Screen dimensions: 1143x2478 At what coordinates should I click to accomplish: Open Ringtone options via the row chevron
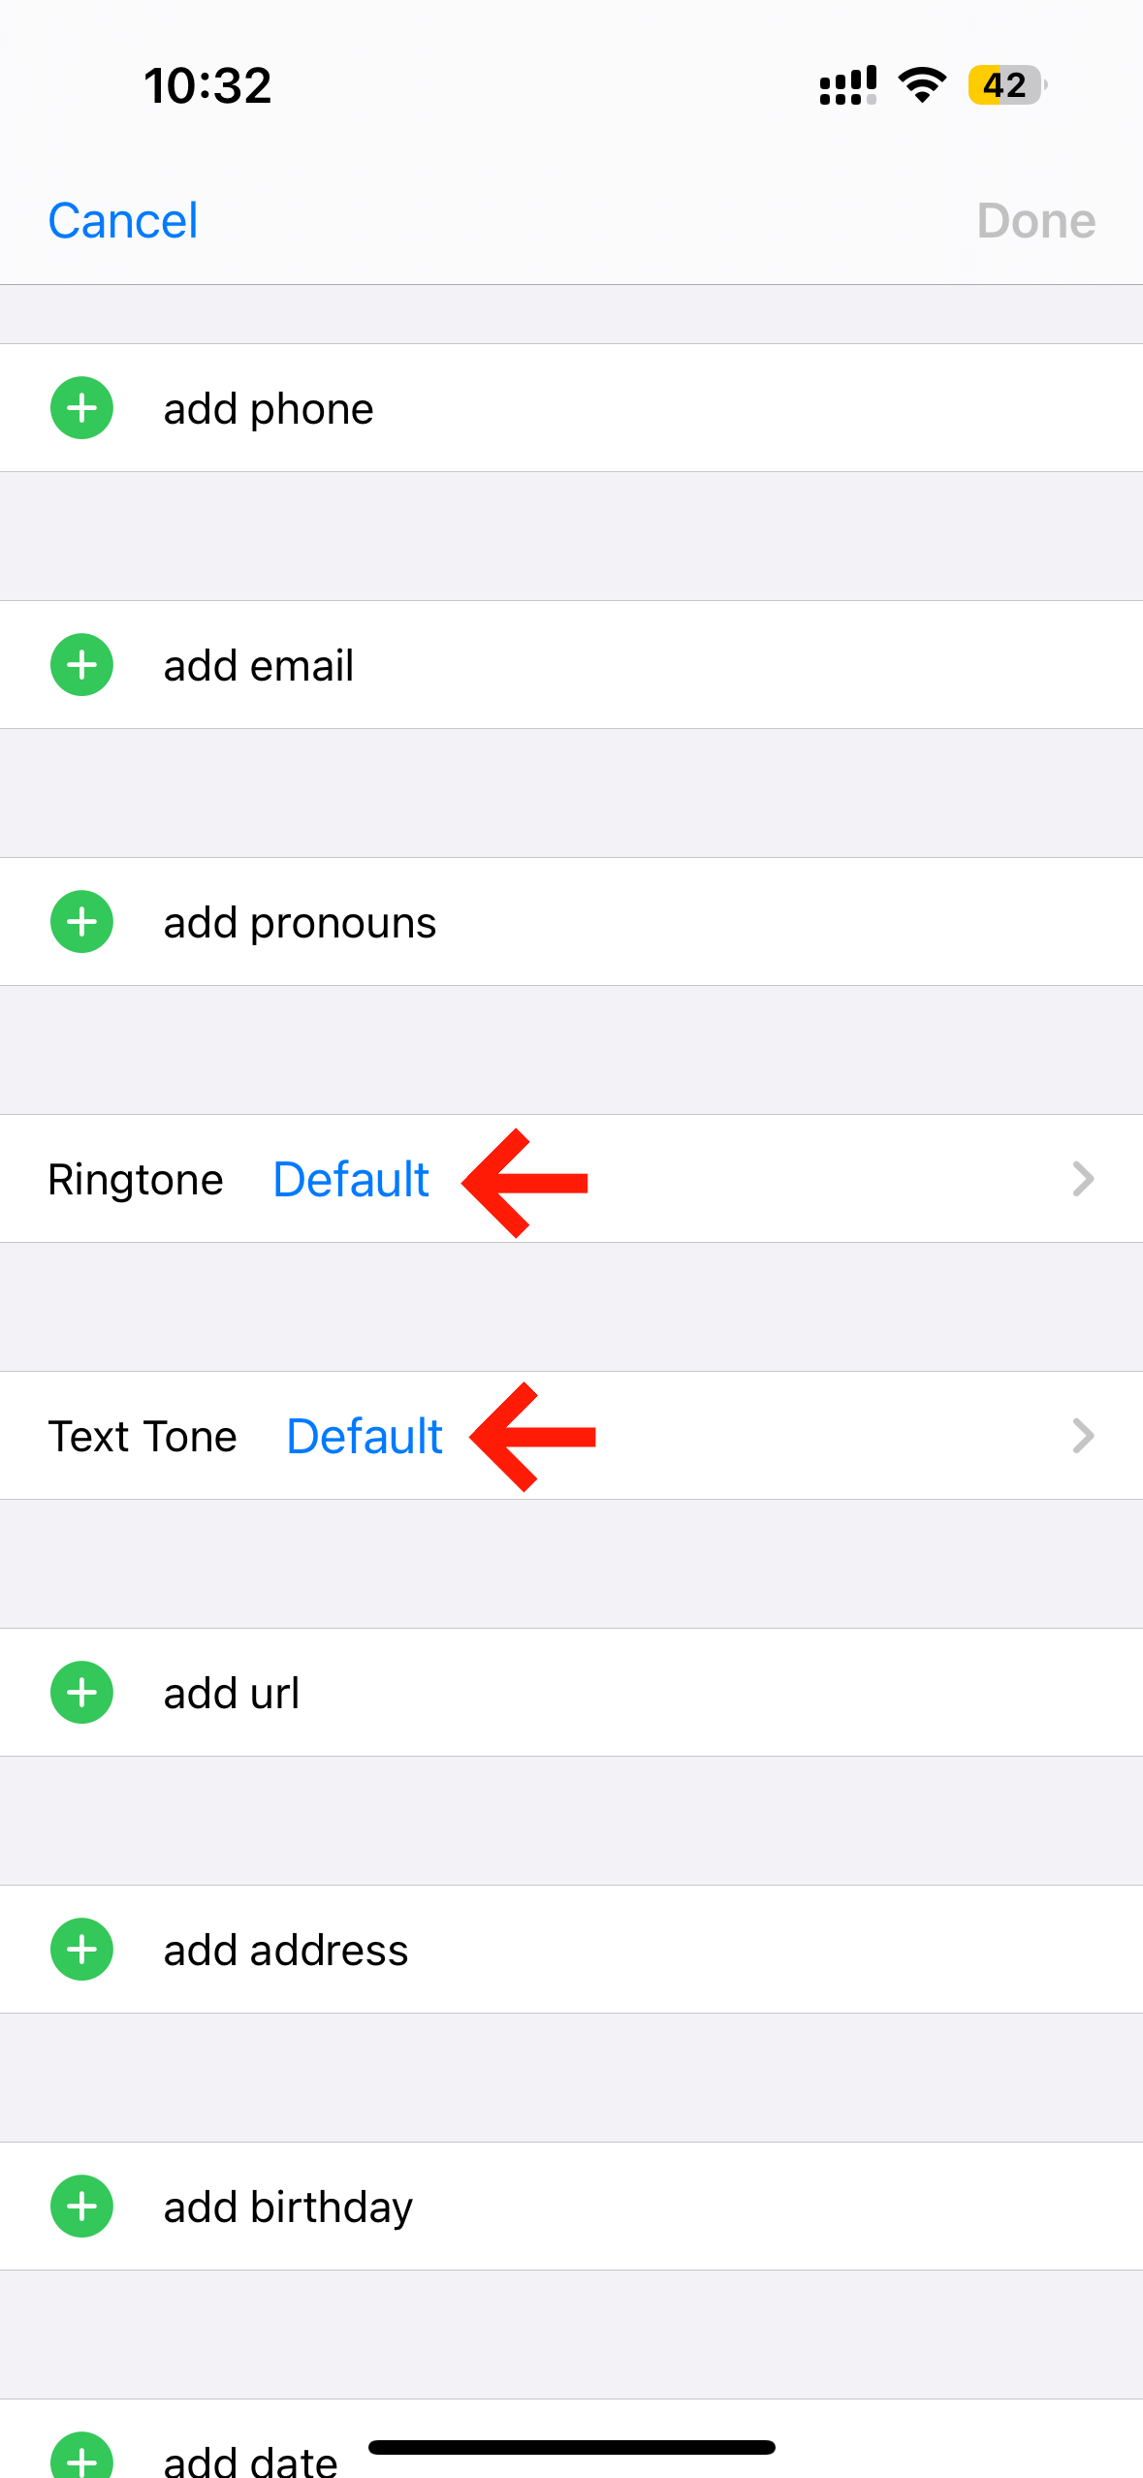click(x=1083, y=1179)
